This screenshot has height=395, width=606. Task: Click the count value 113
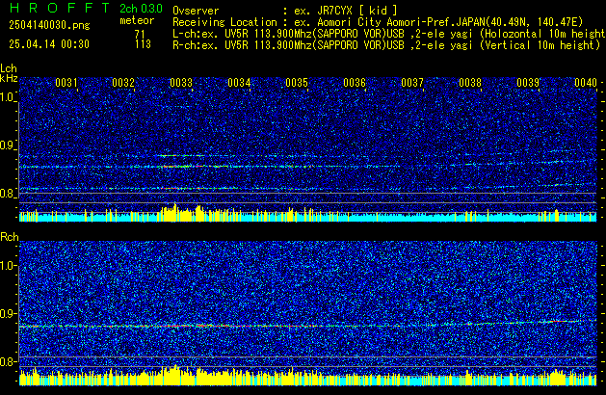click(x=143, y=44)
